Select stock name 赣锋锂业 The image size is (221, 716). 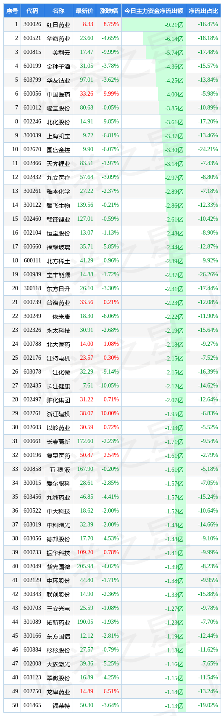pos(58,219)
